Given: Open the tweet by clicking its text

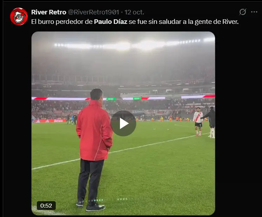Looking at the screenshot, I should [135, 22].
